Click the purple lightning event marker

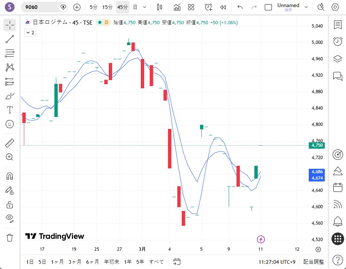pyautogui.click(x=261, y=239)
